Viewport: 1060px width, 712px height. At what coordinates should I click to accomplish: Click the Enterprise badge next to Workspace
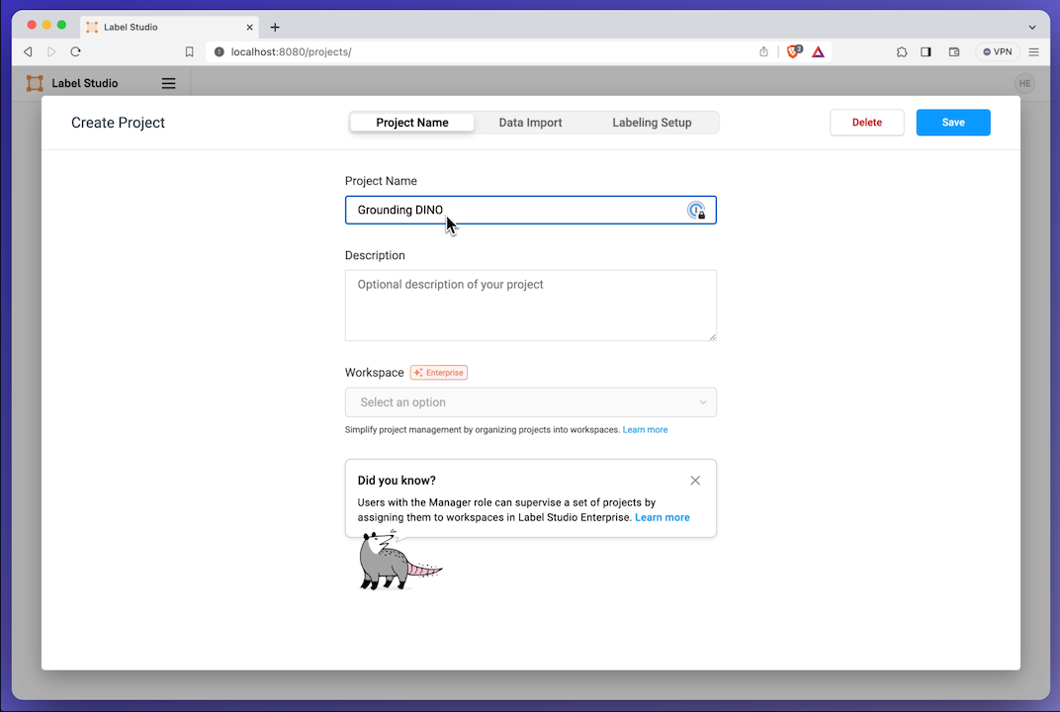tap(439, 373)
